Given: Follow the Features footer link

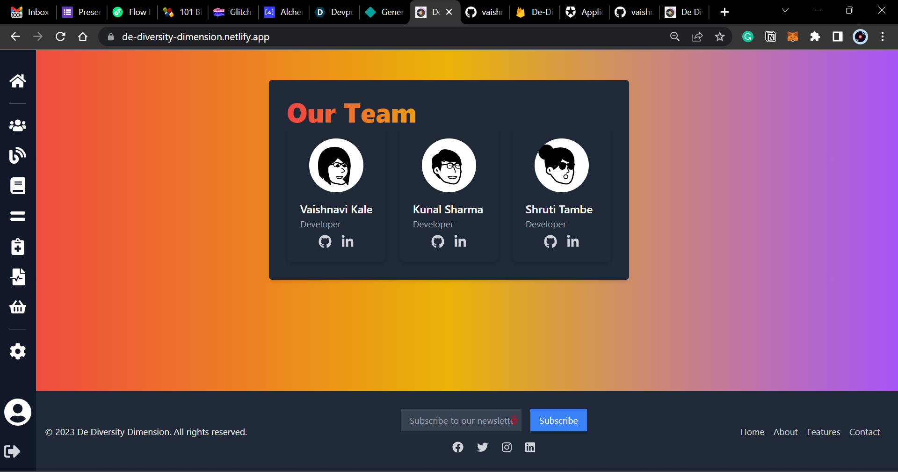Looking at the screenshot, I should (823, 432).
